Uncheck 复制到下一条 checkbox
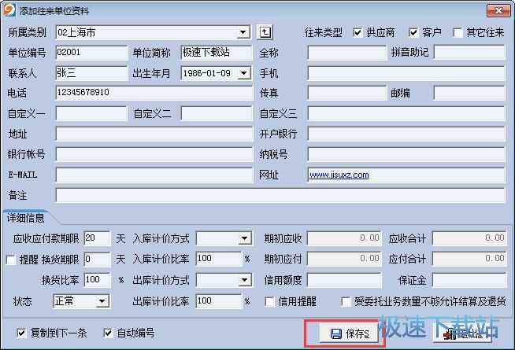This screenshot has width=515, height=350. [21, 333]
